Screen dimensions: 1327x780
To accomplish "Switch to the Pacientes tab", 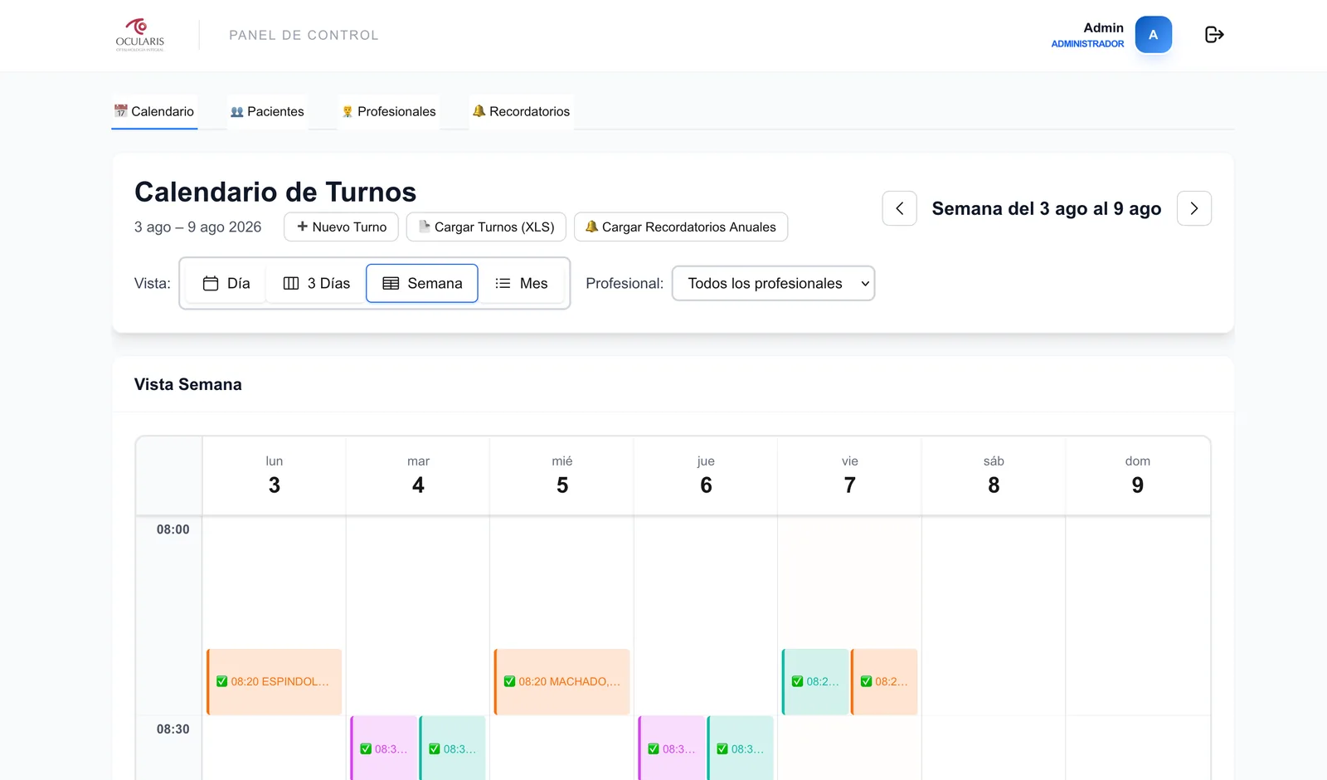I will tap(267, 111).
